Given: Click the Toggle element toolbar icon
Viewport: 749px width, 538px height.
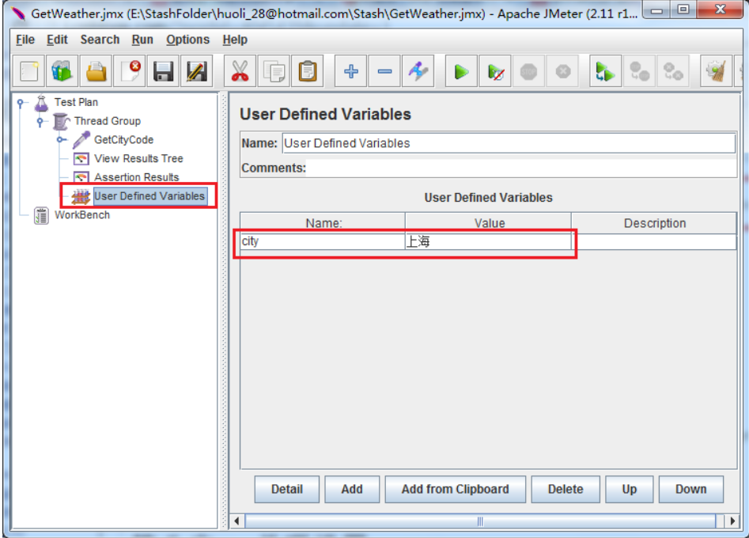Looking at the screenshot, I should (418, 72).
